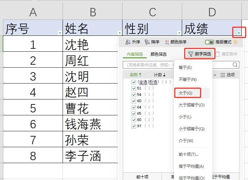The width and height of the screenshot is (248, 180).
Task: Click the search magnifier icon in filter box
Action: pyautogui.click(x=235, y=65)
